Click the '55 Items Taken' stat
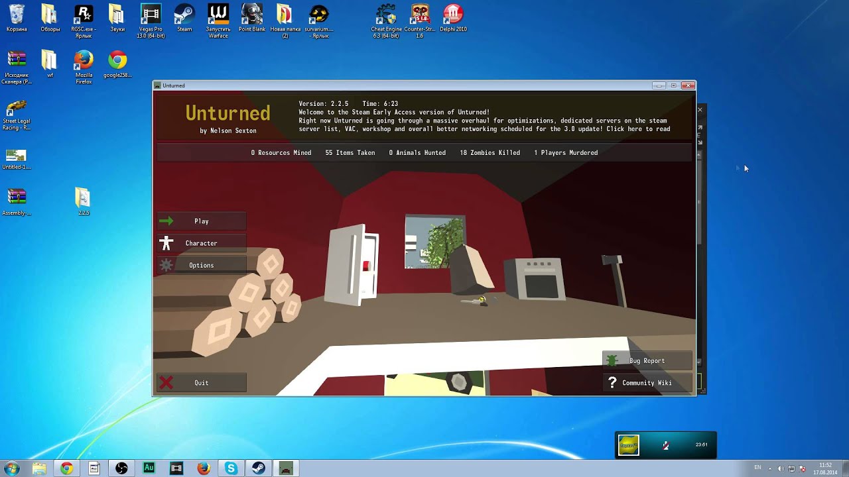This screenshot has width=849, height=477. coord(350,153)
